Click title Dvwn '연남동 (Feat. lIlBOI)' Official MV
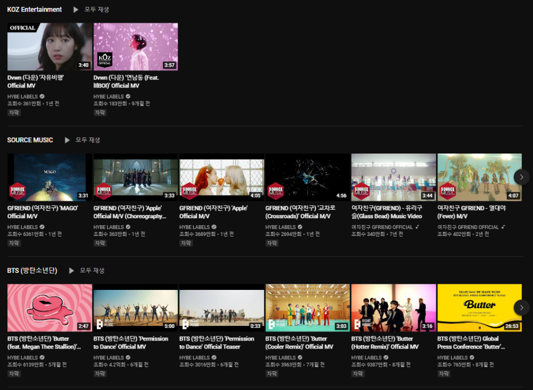Image resolution: width=533 pixels, height=390 pixels. (x=126, y=81)
